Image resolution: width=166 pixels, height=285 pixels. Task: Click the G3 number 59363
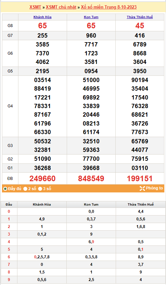pos(91,150)
